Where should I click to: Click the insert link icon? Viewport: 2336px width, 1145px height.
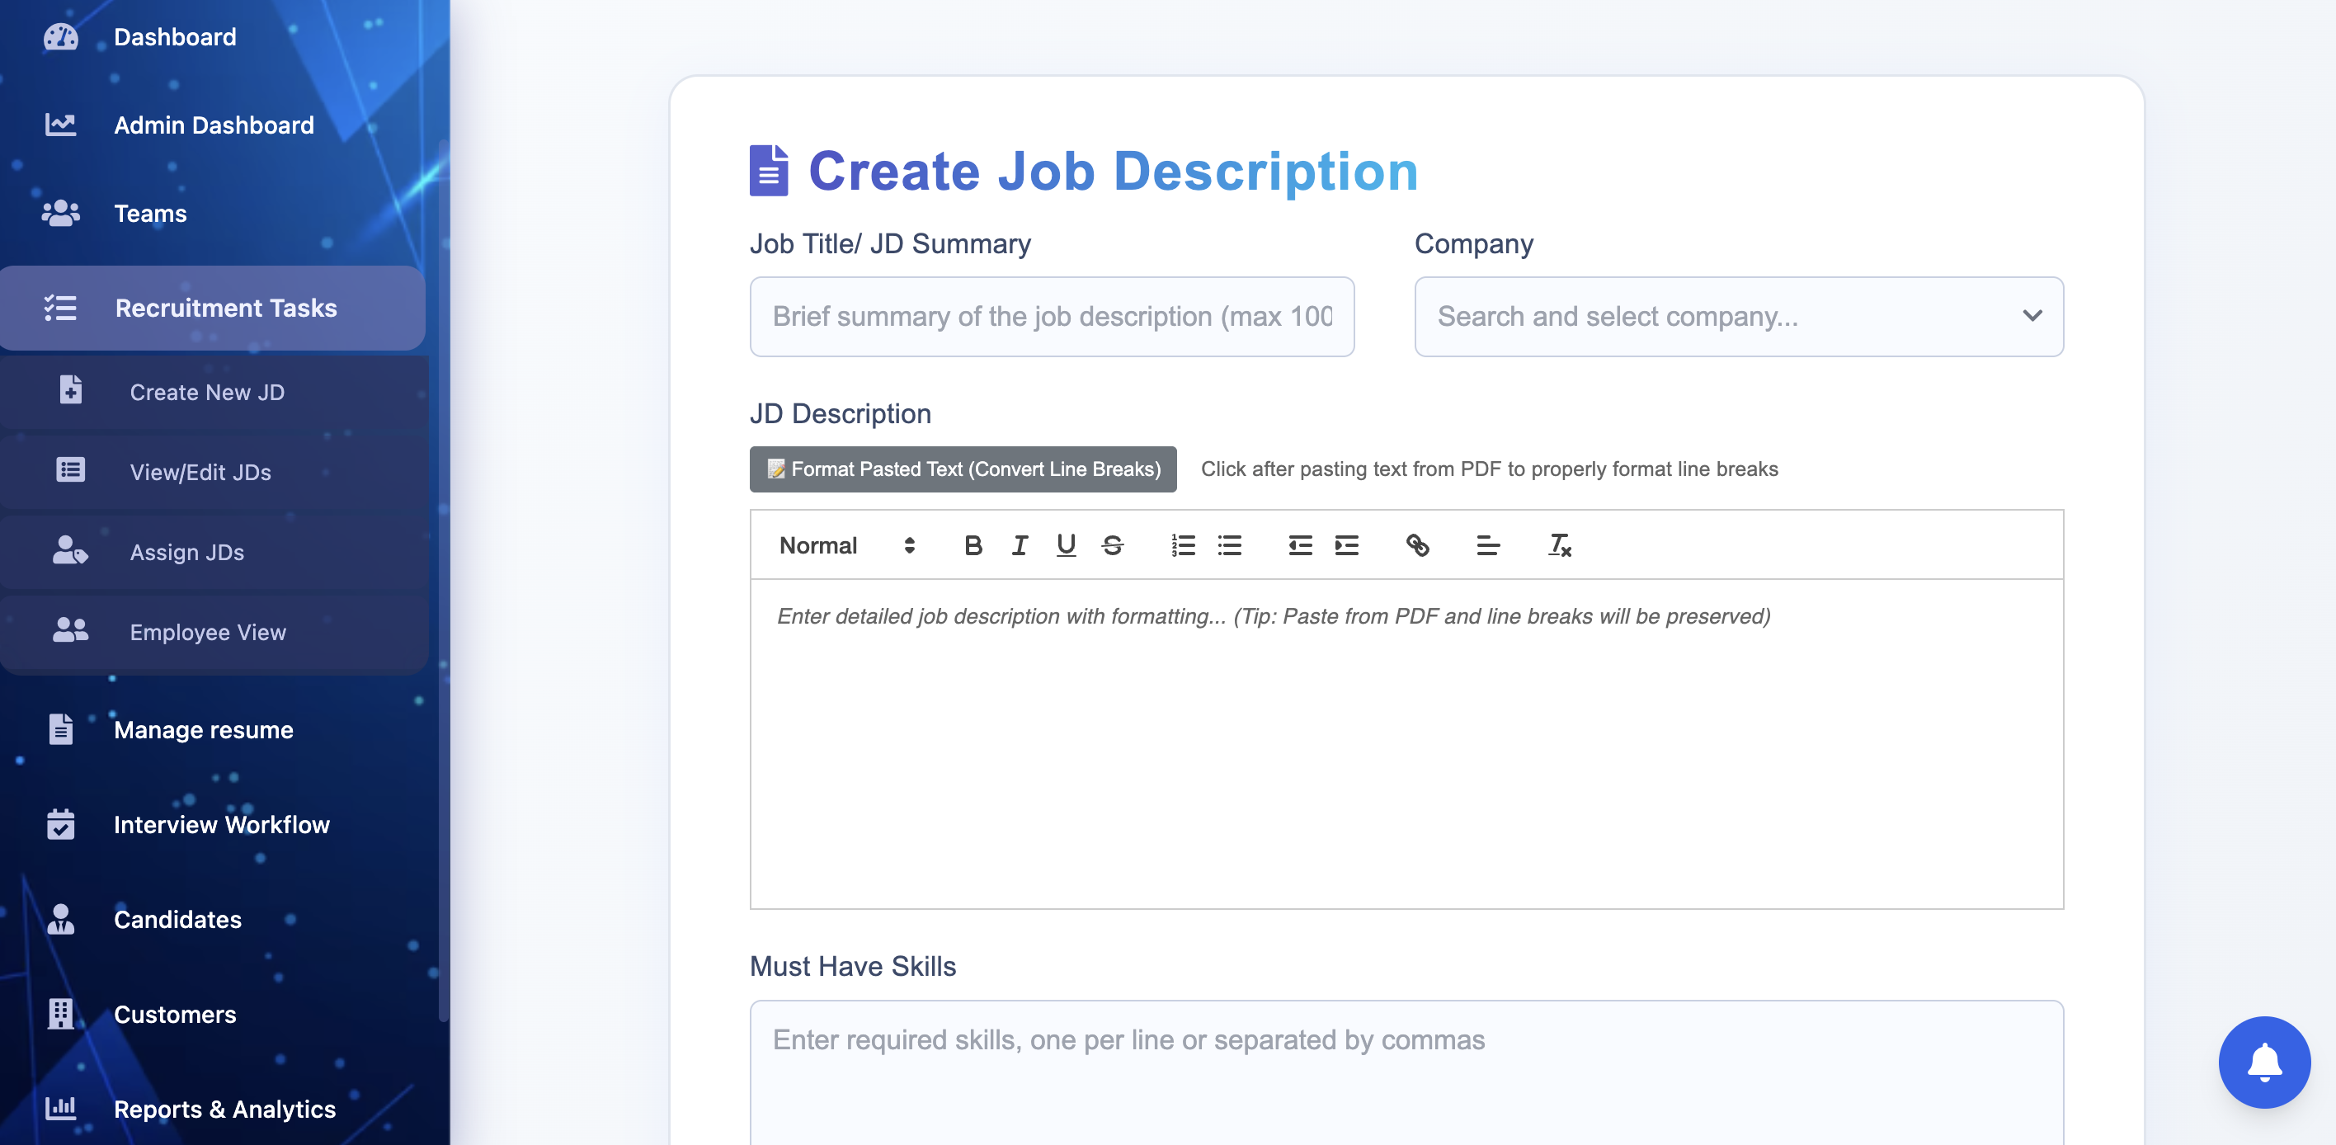pyautogui.click(x=1417, y=544)
